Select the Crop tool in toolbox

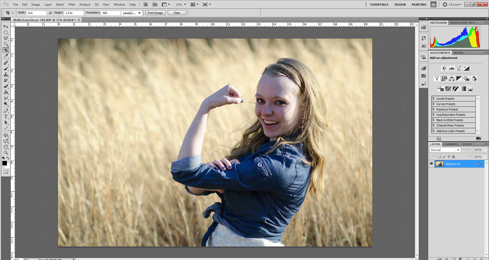tap(6, 50)
